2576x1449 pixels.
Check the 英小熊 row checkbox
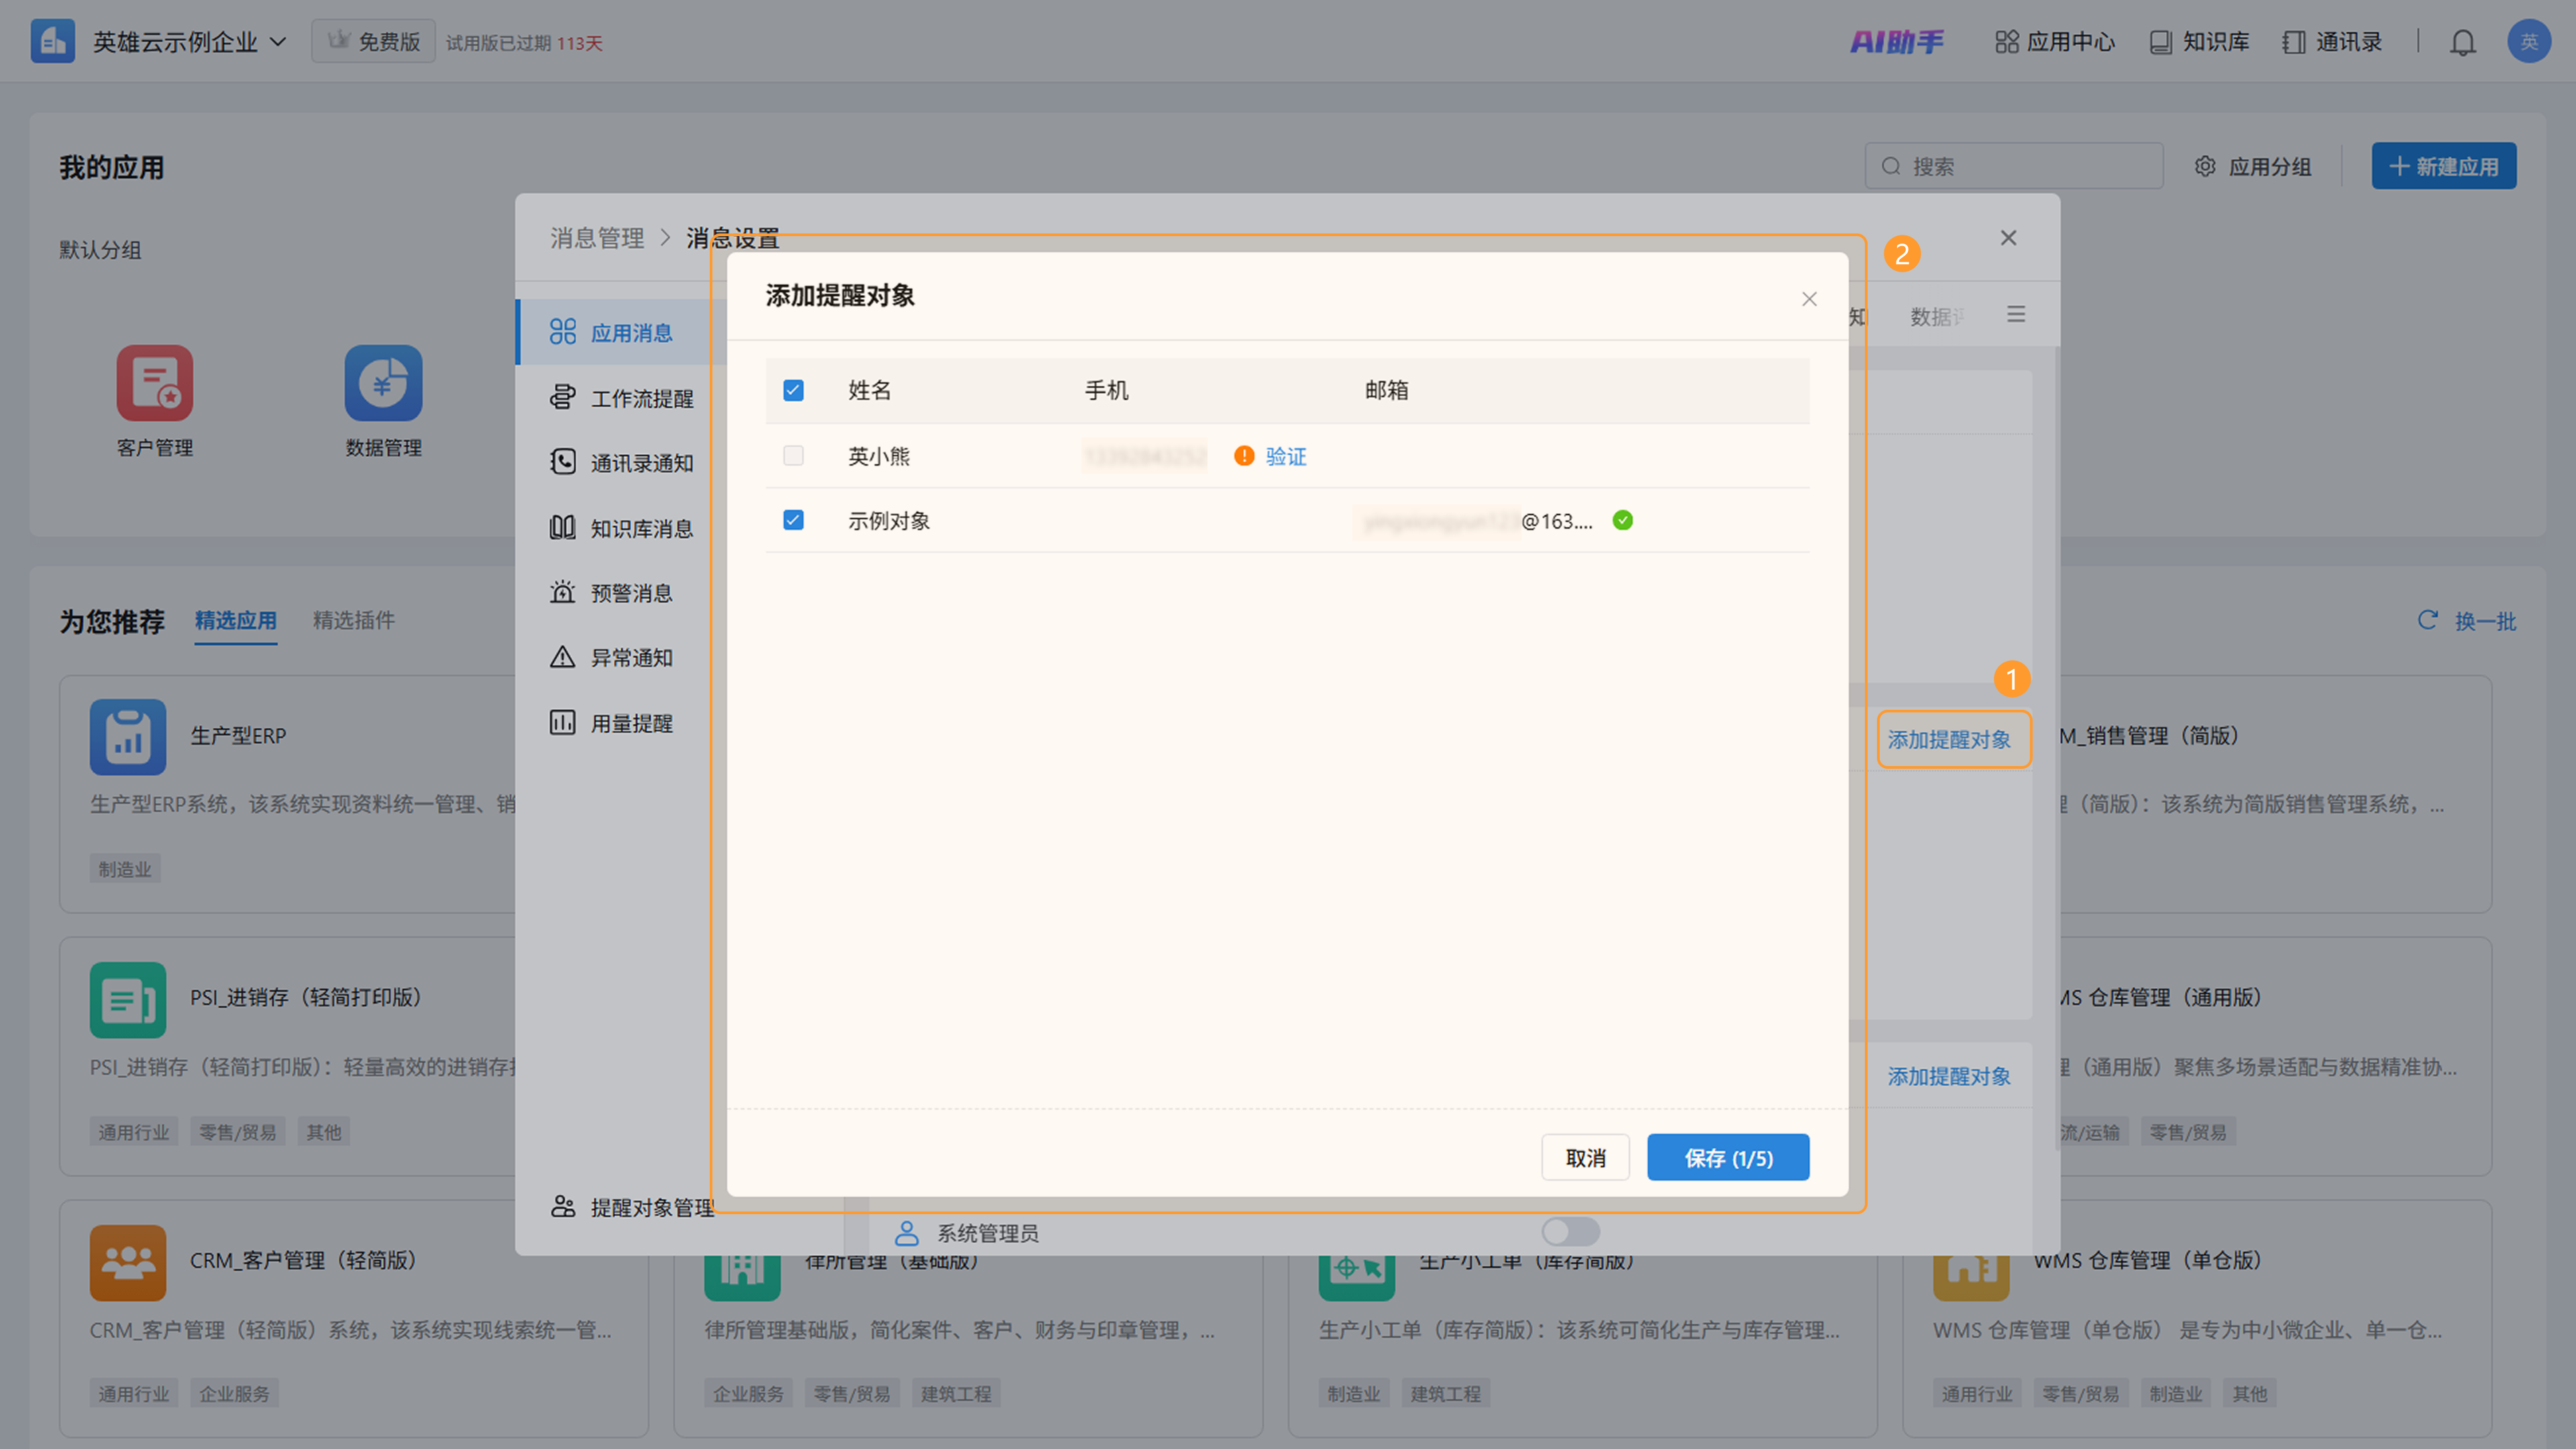[793, 456]
